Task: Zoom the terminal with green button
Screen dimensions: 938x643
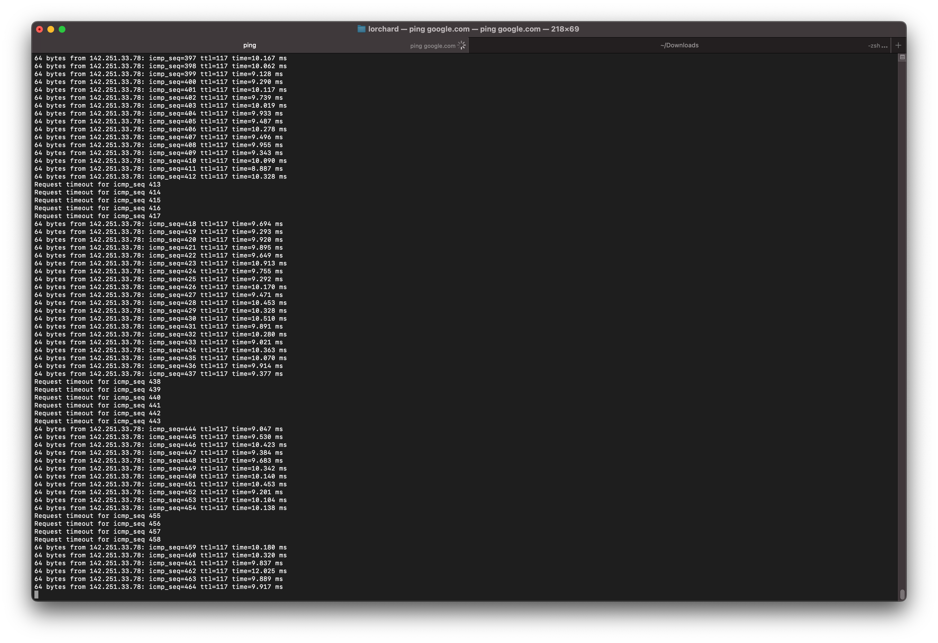Action: [x=62, y=29]
